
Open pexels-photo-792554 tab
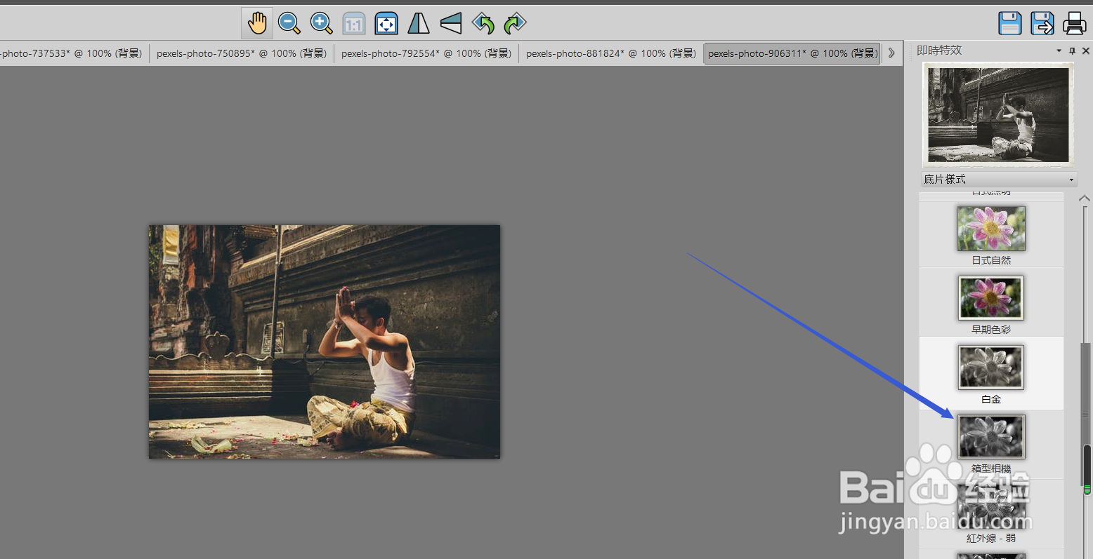coord(426,53)
